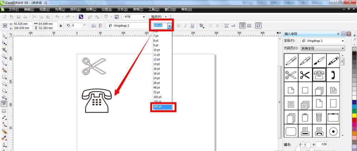Toggle the lock ratio padlock

[x=61, y=26]
